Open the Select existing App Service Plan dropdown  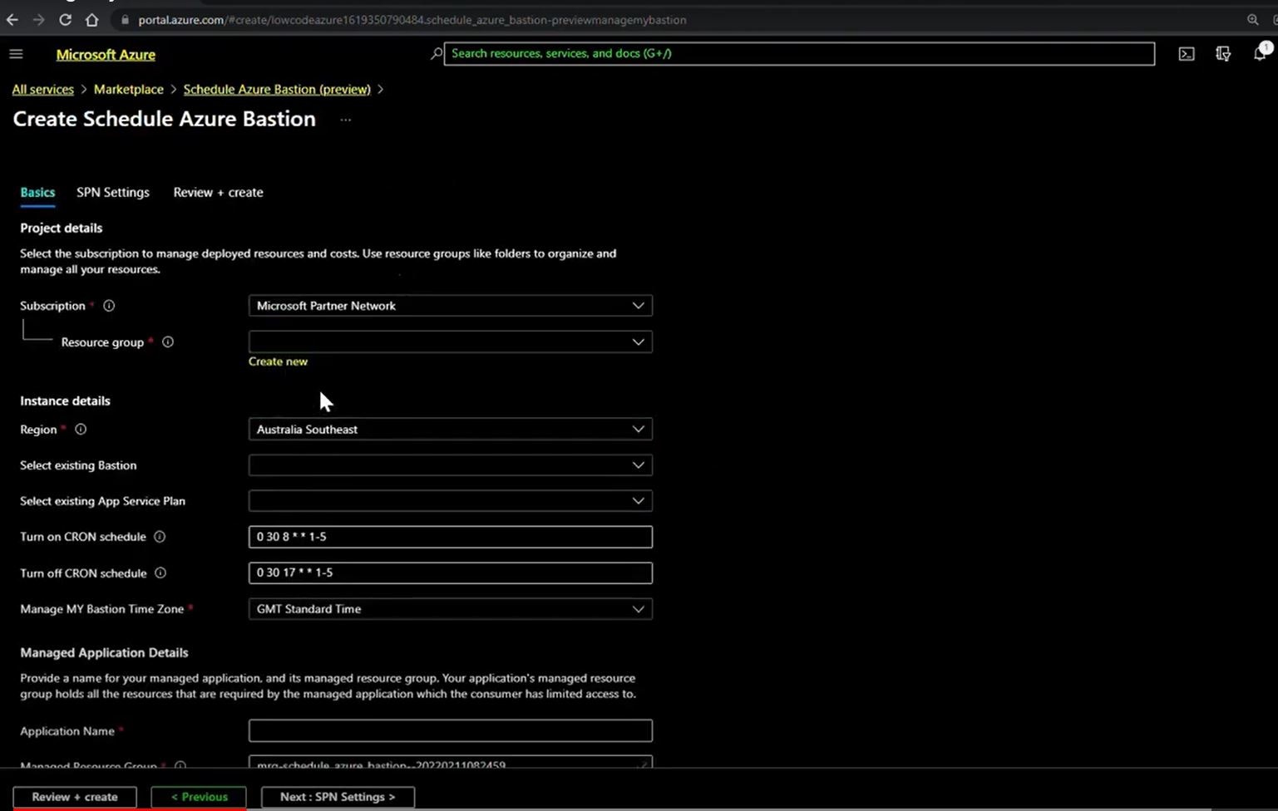pos(450,501)
